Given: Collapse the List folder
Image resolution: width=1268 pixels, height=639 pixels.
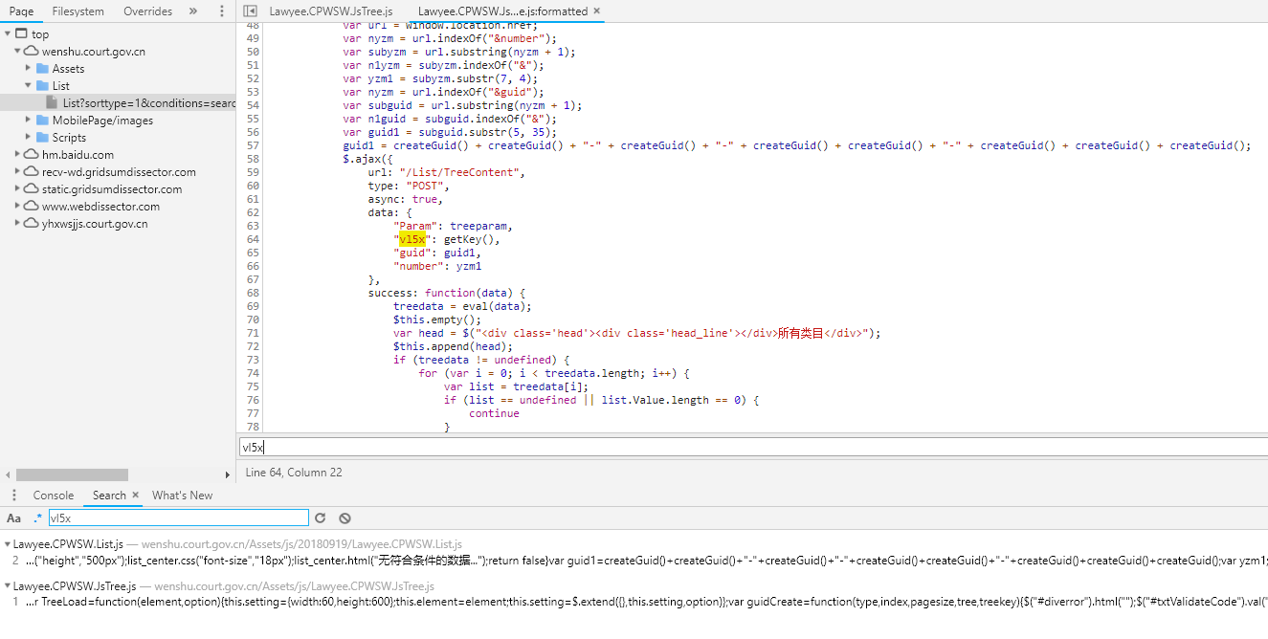Looking at the screenshot, I should [29, 85].
